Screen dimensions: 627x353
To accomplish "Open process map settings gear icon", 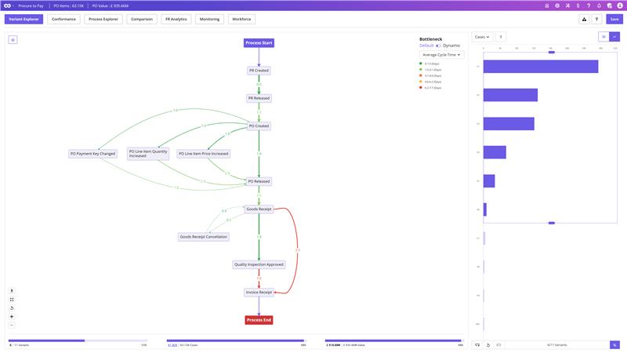I will click(13, 40).
